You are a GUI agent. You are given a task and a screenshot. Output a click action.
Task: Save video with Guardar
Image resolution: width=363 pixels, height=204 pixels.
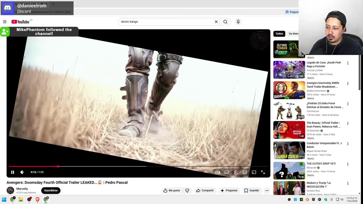[x=252, y=190]
